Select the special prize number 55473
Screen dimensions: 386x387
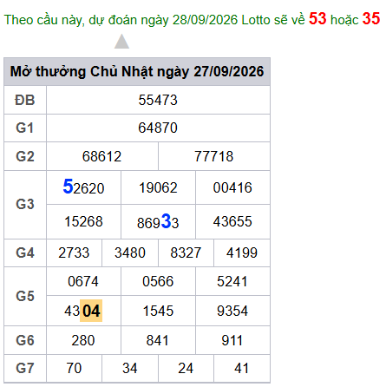pos(158,100)
